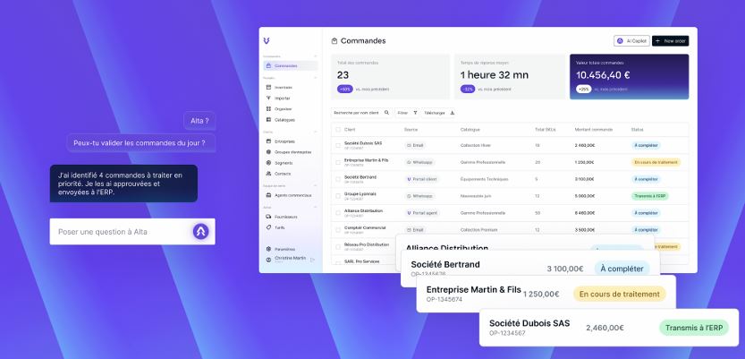Click the New order button
The height and width of the screenshot is (359, 745).
670,41
